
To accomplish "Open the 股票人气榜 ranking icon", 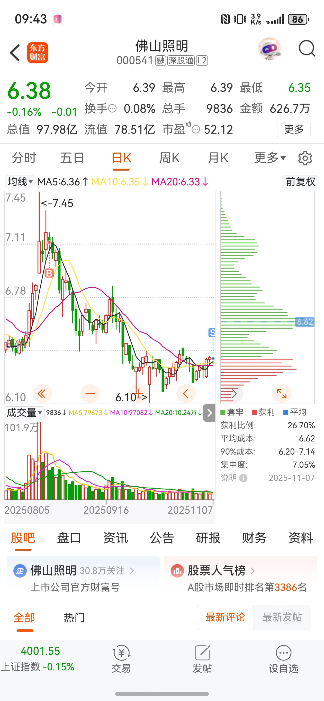I will 177,571.
